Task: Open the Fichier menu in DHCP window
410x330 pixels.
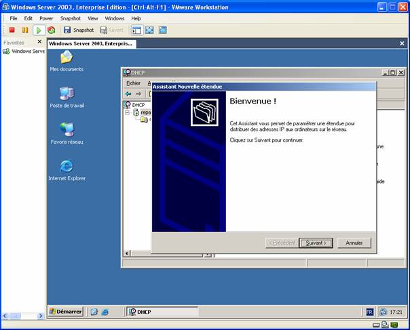Action: [133, 83]
